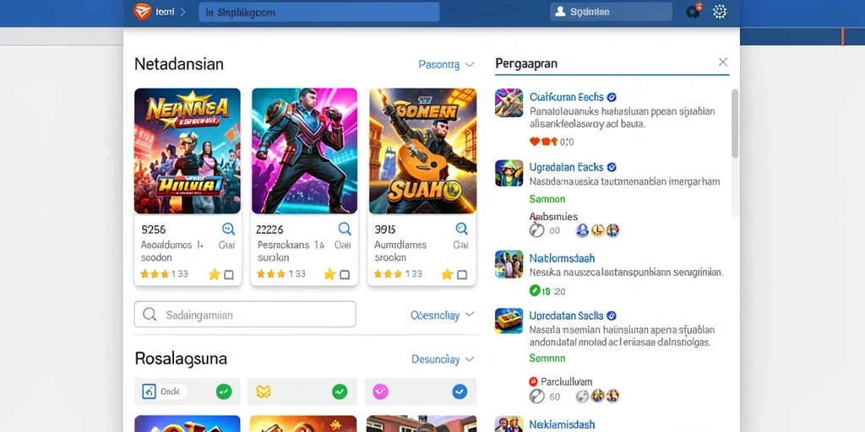
Task: Click the avatar group under Absimies
Action: (x=597, y=230)
